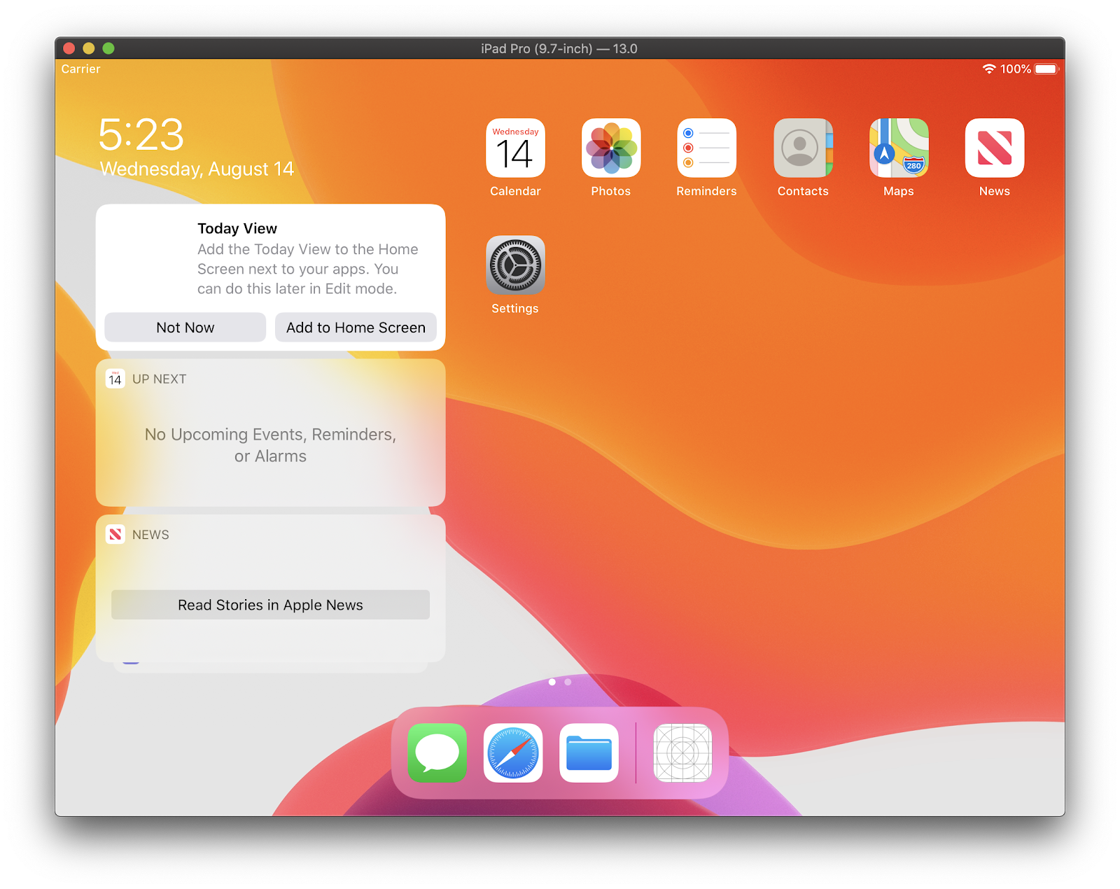1120x889 pixels.
Task: Go to the second home screen page dot
Action: pyautogui.click(x=568, y=682)
